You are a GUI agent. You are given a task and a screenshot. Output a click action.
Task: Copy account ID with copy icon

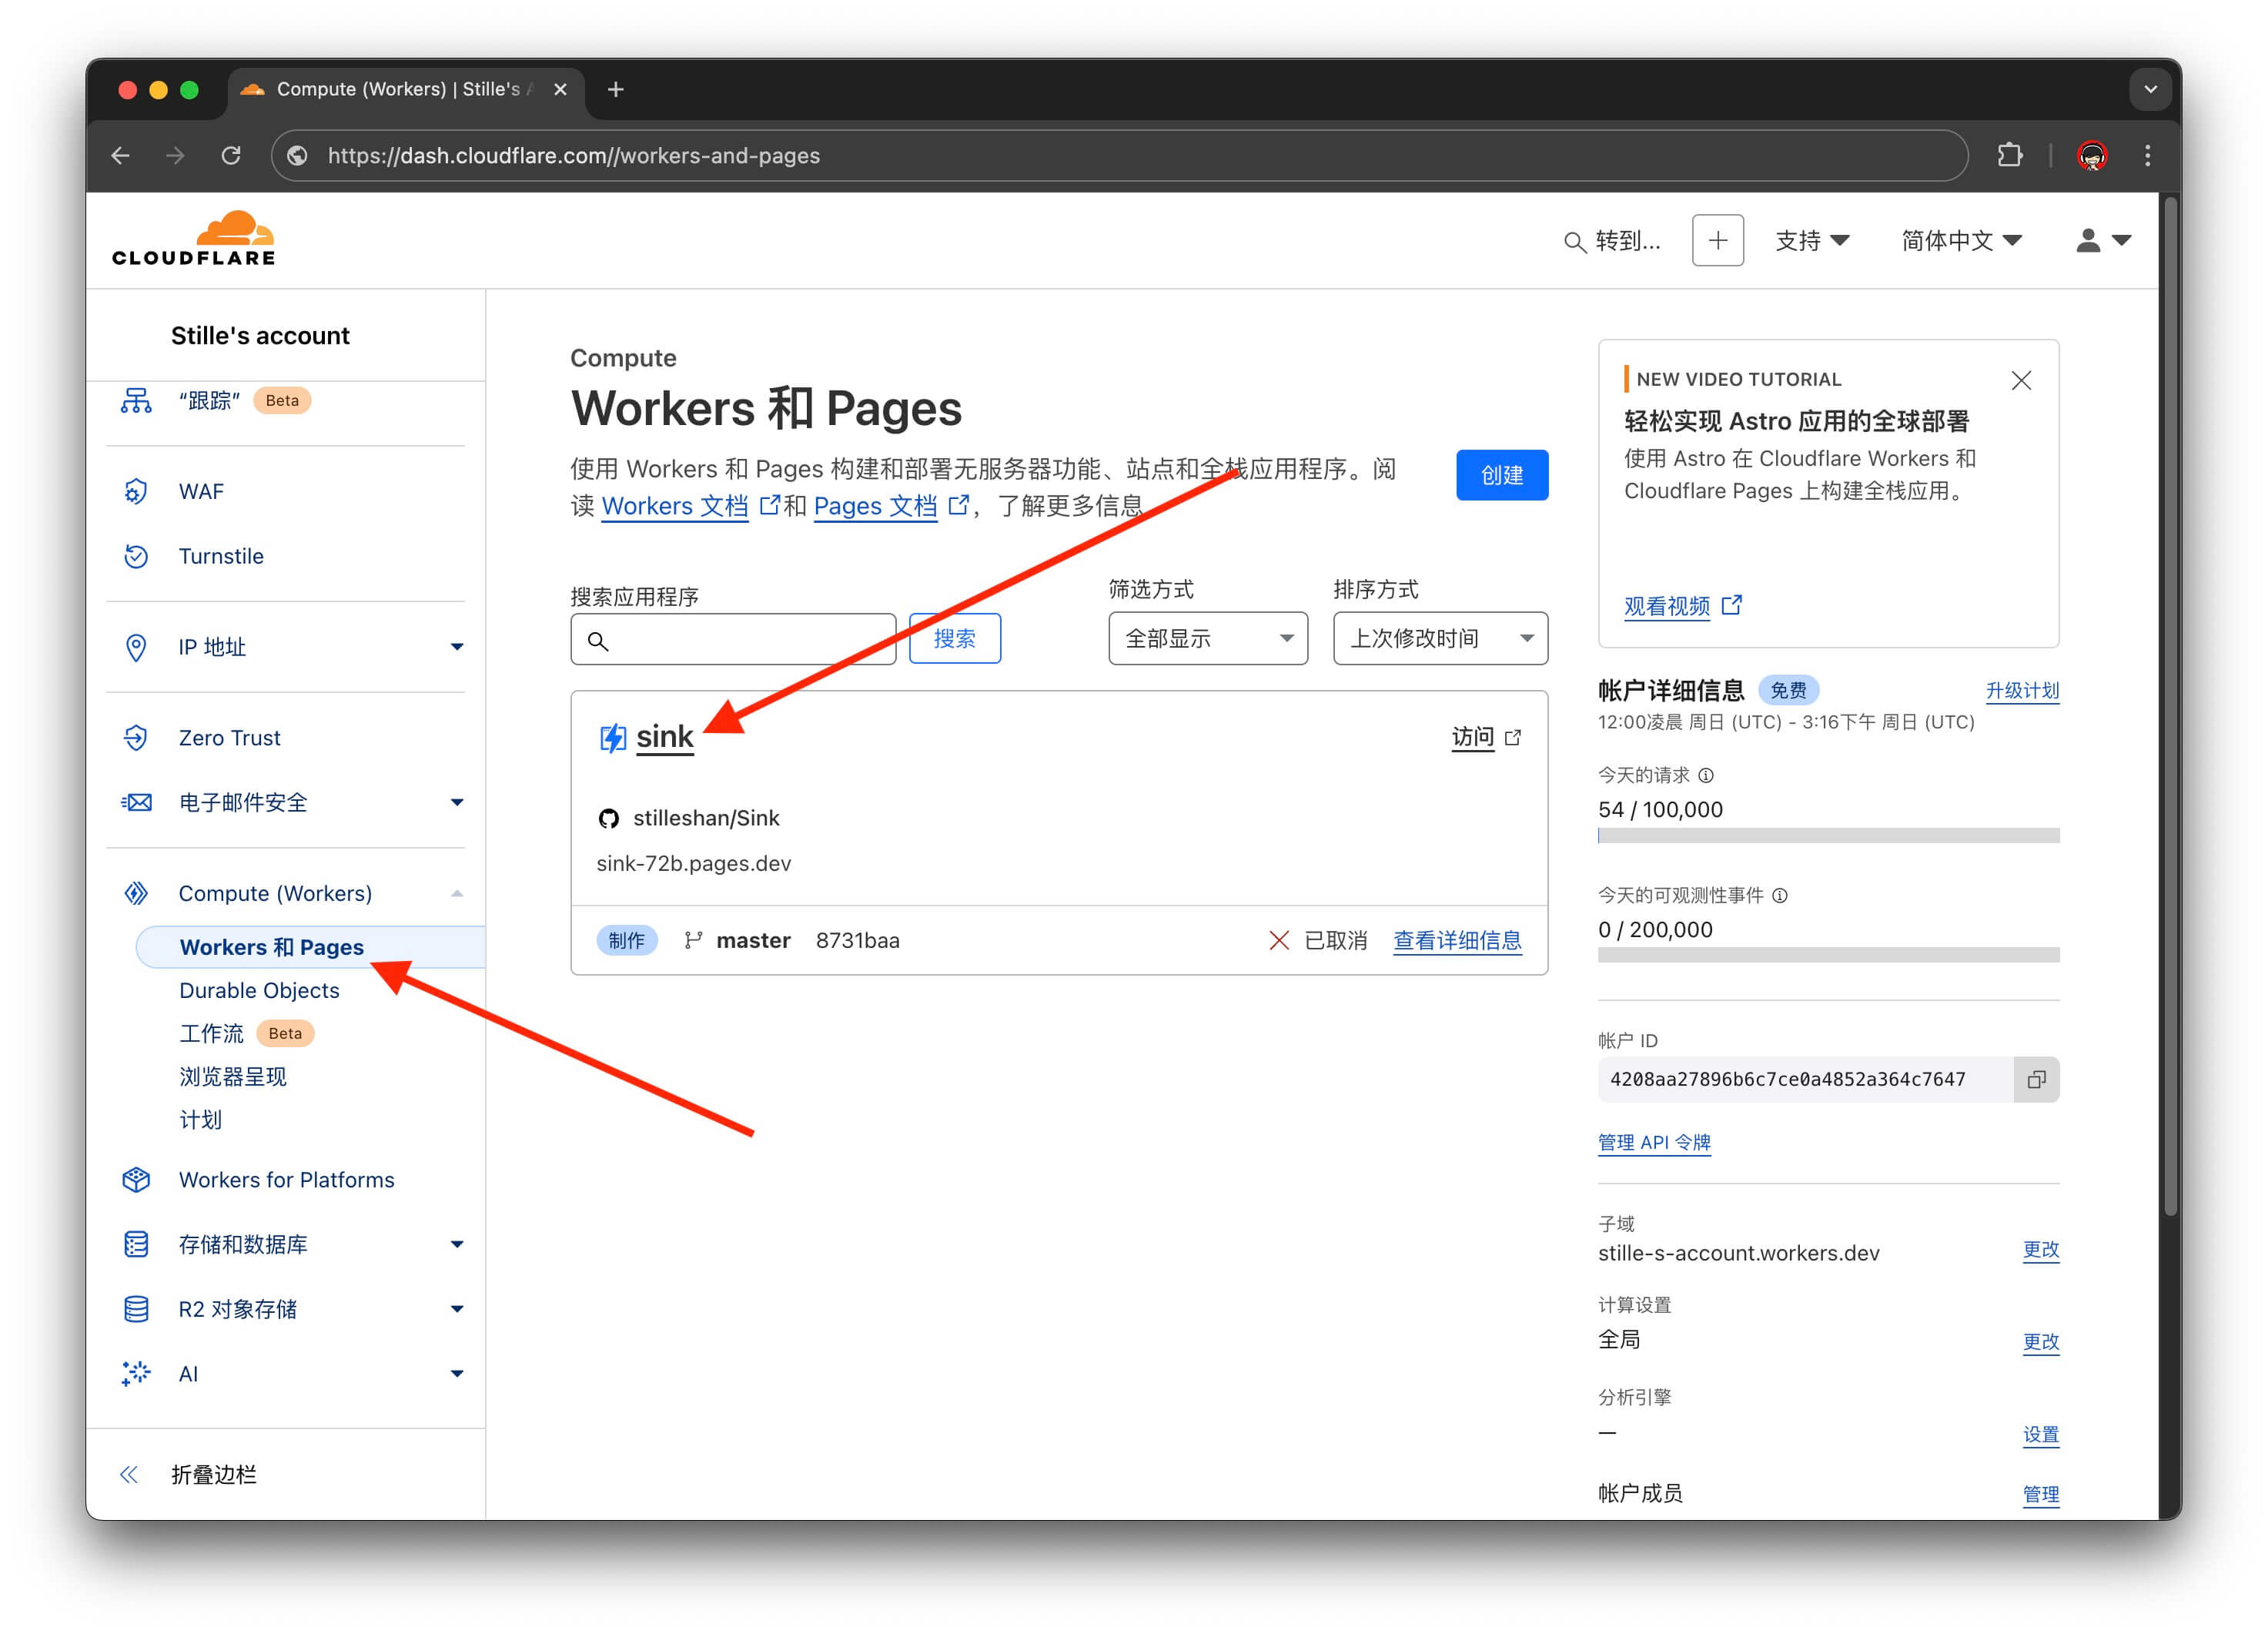click(x=2036, y=1079)
